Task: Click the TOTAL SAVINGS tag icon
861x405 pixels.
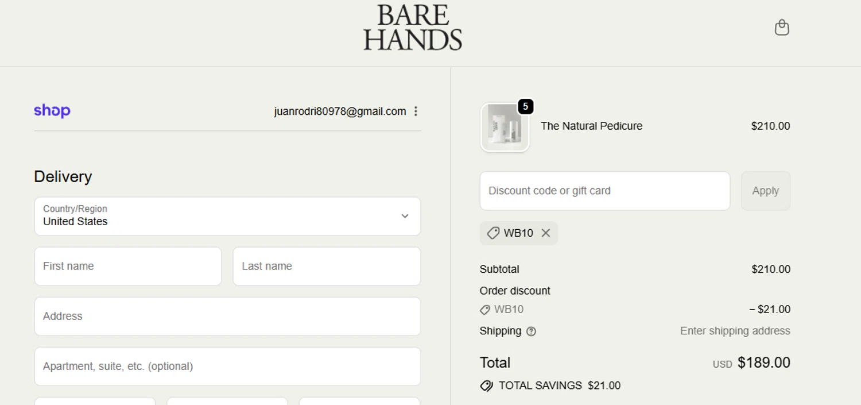Action: 486,385
